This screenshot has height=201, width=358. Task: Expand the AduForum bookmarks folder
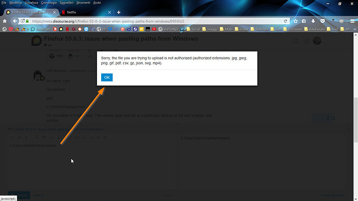click(314, 29)
